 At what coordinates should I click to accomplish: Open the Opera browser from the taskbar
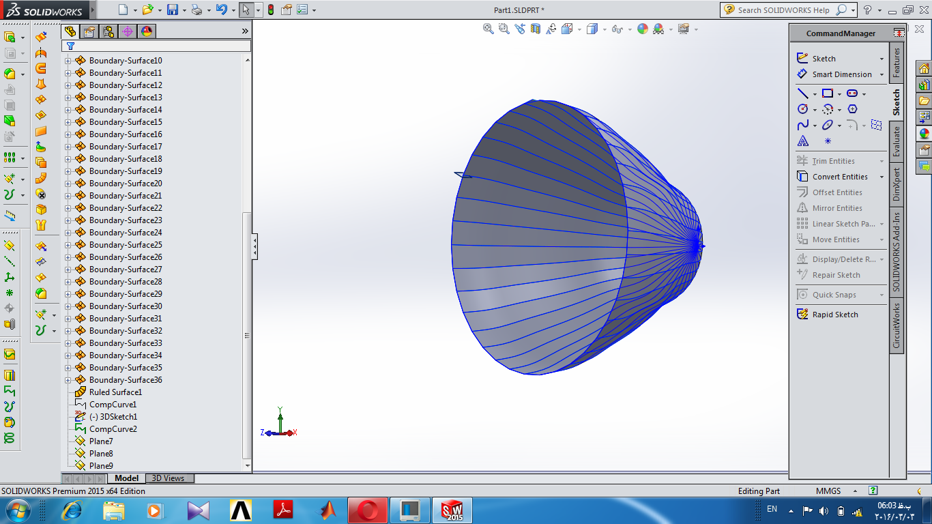tap(368, 510)
